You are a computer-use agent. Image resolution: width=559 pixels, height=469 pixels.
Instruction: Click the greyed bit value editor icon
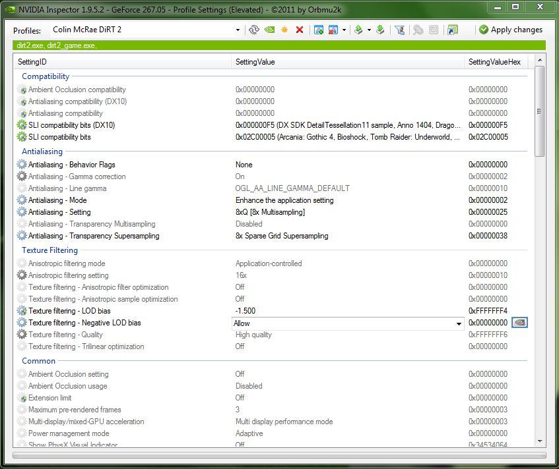(434, 30)
